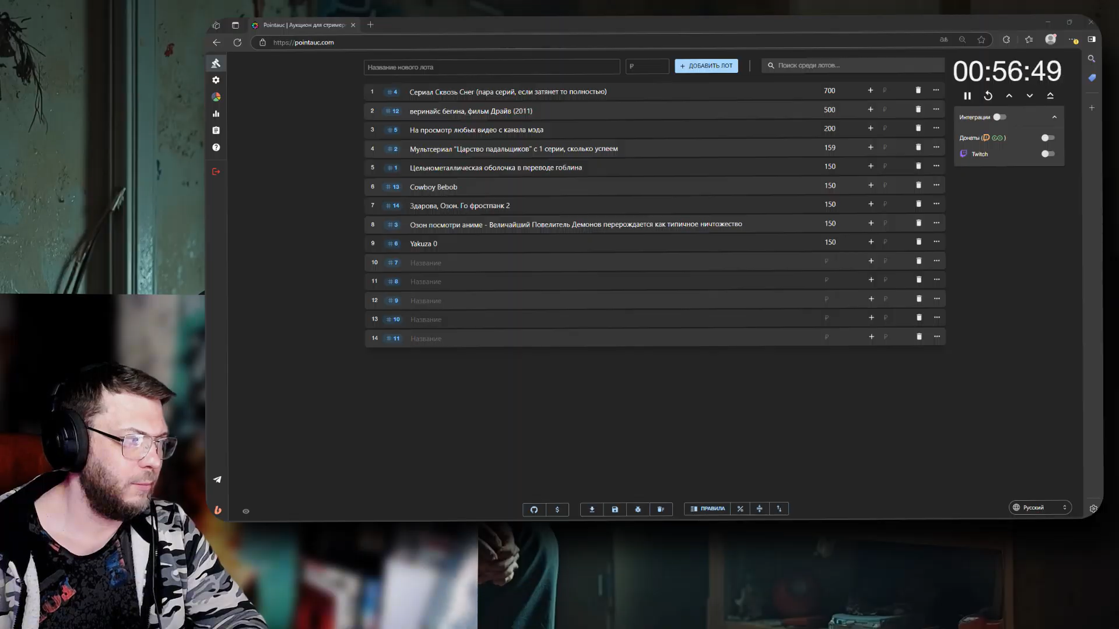Screen dimensions: 1119x629
Task: Click the lot search field
Action: click(853, 65)
